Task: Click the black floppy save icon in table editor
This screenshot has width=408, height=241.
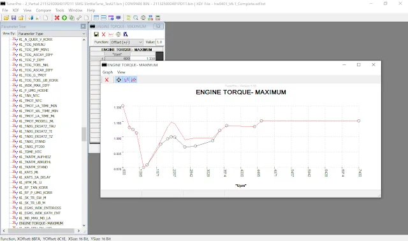Action: pyautogui.click(x=96, y=34)
